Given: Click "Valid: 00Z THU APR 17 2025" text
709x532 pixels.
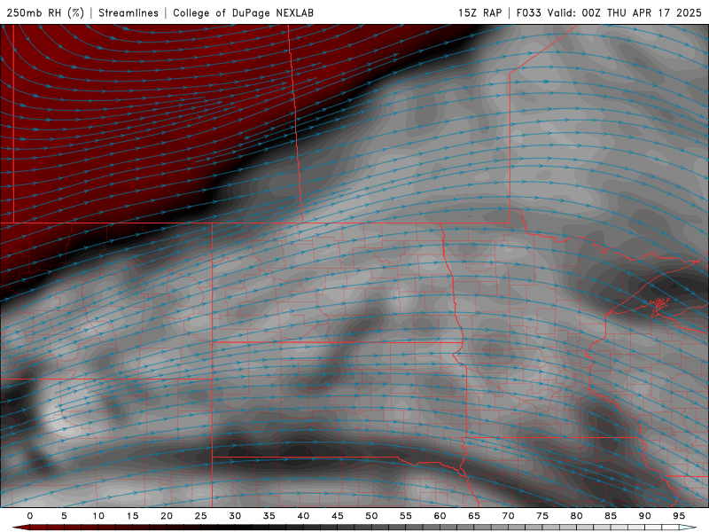Looking at the screenshot, I should [625, 12].
